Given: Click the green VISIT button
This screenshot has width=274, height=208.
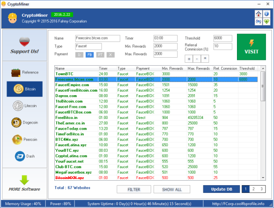Looking at the screenshot, I should [x=251, y=47].
